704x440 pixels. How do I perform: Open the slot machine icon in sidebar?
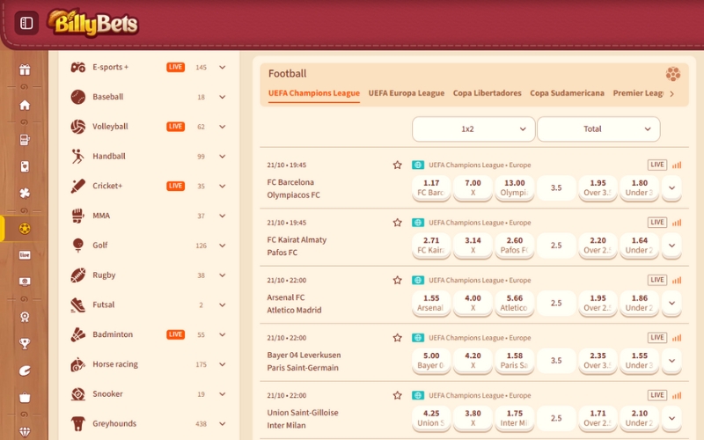click(25, 140)
